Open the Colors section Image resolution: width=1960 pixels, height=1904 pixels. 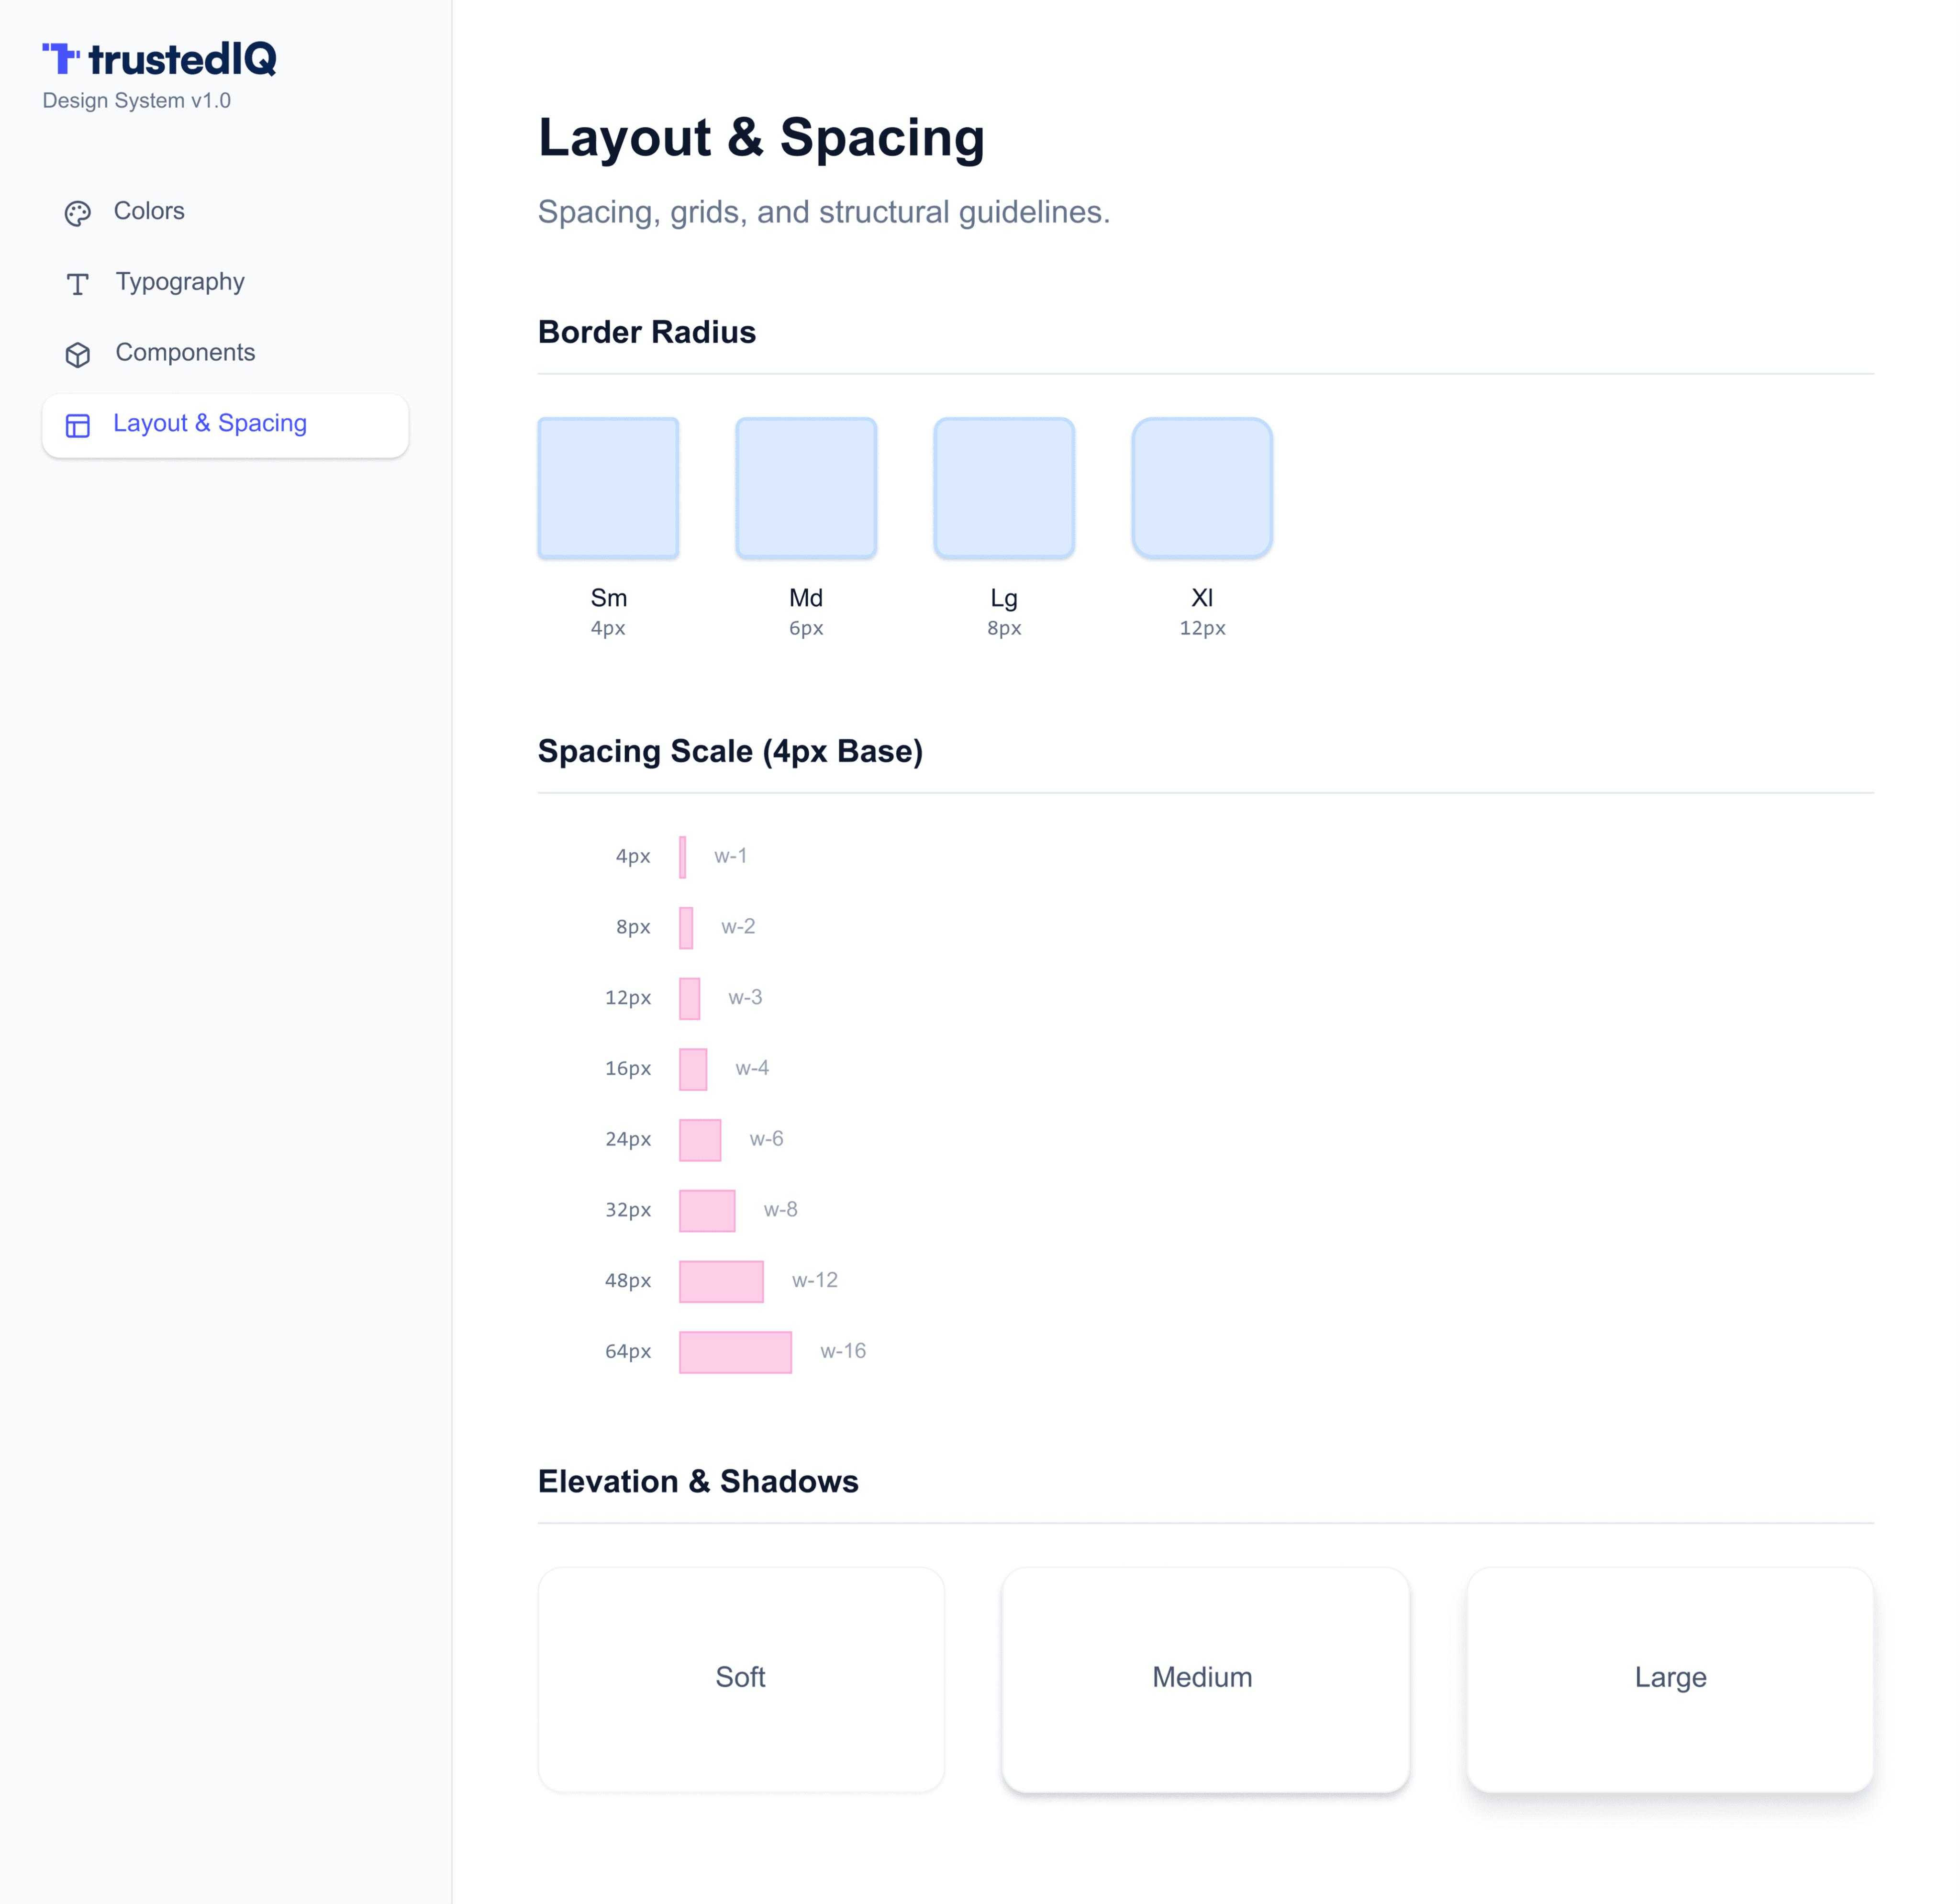tap(149, 211)
